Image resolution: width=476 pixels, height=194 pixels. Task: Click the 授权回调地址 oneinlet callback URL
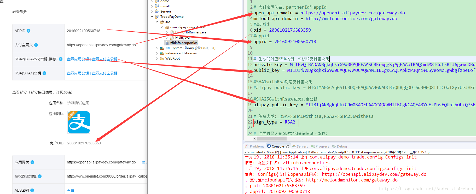[107, 176]
